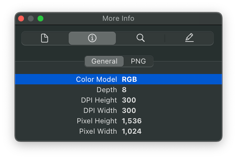Click the DPI Height label
This screenshot has height=159, width=237.
pyautogui.click(x=99, y=100)
